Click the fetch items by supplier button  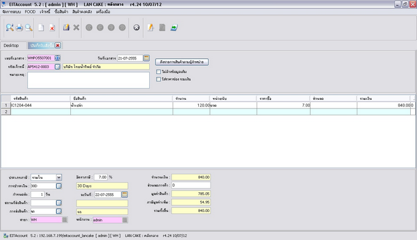pyautogui.click(x=182, y=62)
